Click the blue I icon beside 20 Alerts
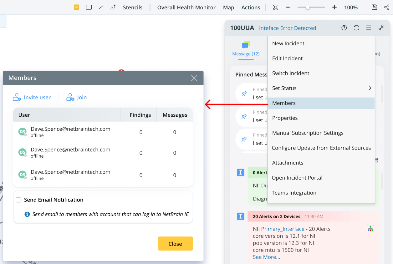393x264 pixels. (x=240, y=216)
